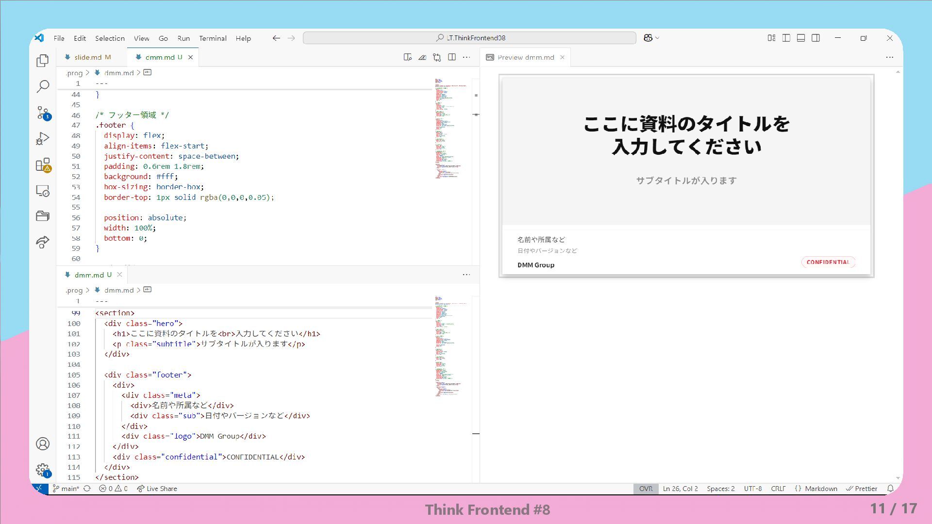Change language mode from Markdown
Screen dimensions: 932x524
(x=820, y=489)
